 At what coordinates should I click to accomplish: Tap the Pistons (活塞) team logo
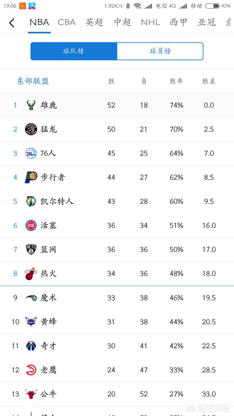point(31,226)
